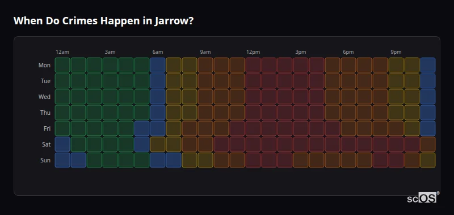Click the Tuesday 3am green cell

[x=110, y=81]
